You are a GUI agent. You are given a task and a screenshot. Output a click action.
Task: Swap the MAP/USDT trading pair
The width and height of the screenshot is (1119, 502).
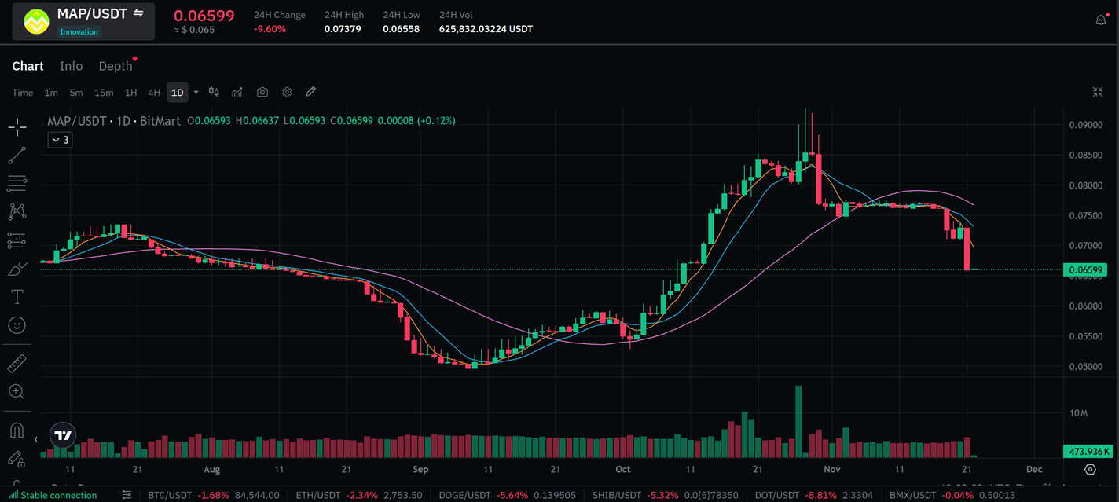[139, 13]
